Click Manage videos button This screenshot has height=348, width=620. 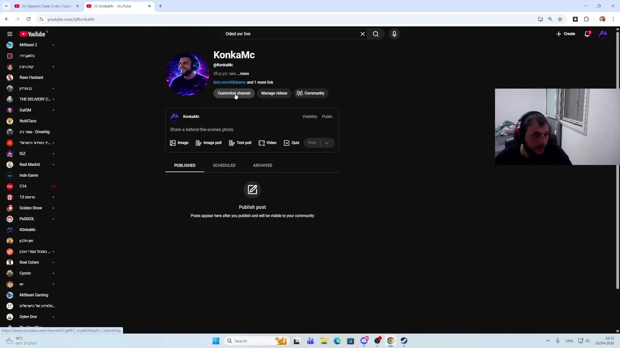pos(274,93)
